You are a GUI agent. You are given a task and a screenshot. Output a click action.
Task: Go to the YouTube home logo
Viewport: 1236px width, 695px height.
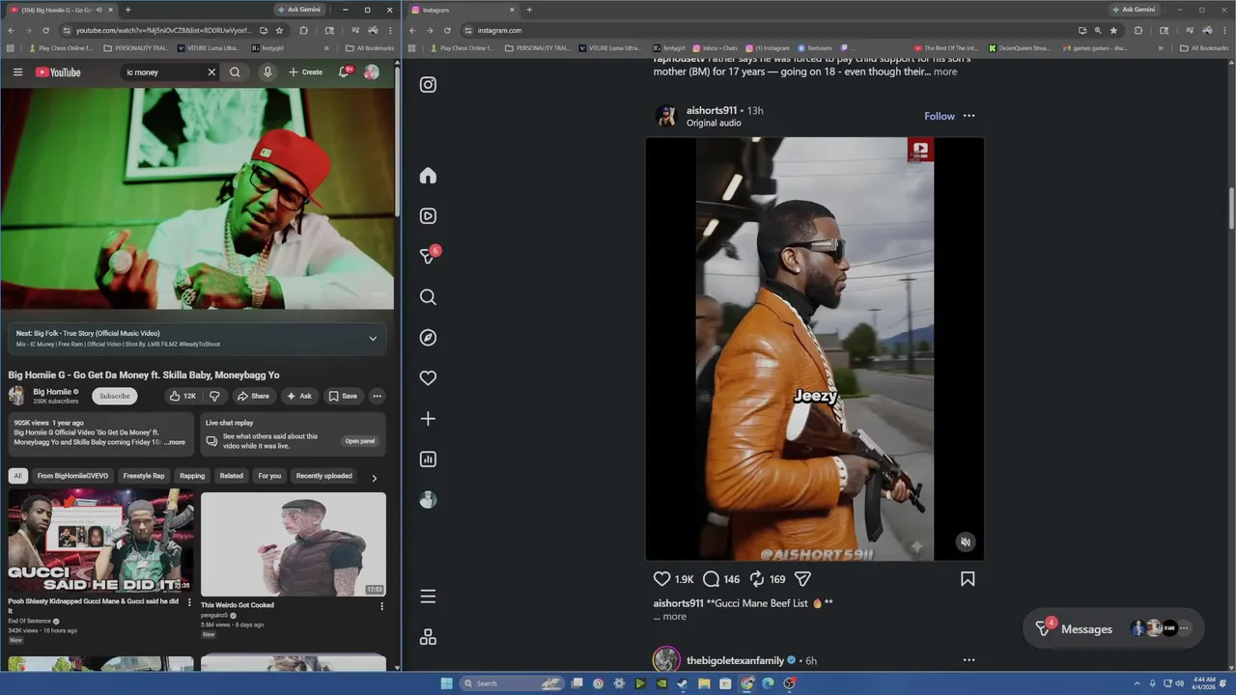58,72
